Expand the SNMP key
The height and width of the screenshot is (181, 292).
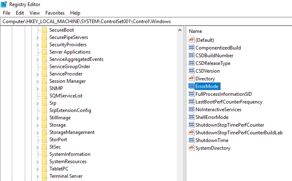(38, 89)
